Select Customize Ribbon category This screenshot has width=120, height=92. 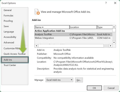[x=13, y=48]
